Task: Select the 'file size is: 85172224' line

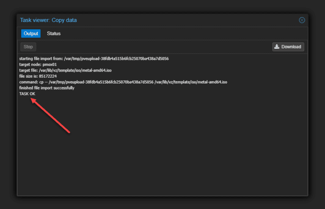Action: (38, 76)
